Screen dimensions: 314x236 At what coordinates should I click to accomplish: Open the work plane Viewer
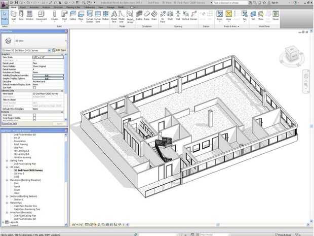[x=276, y=16]
